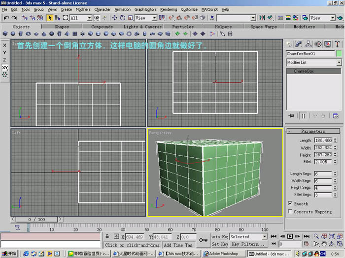Jump to the animation end frame
345x258 pixels.
click(x=306, y=236)
